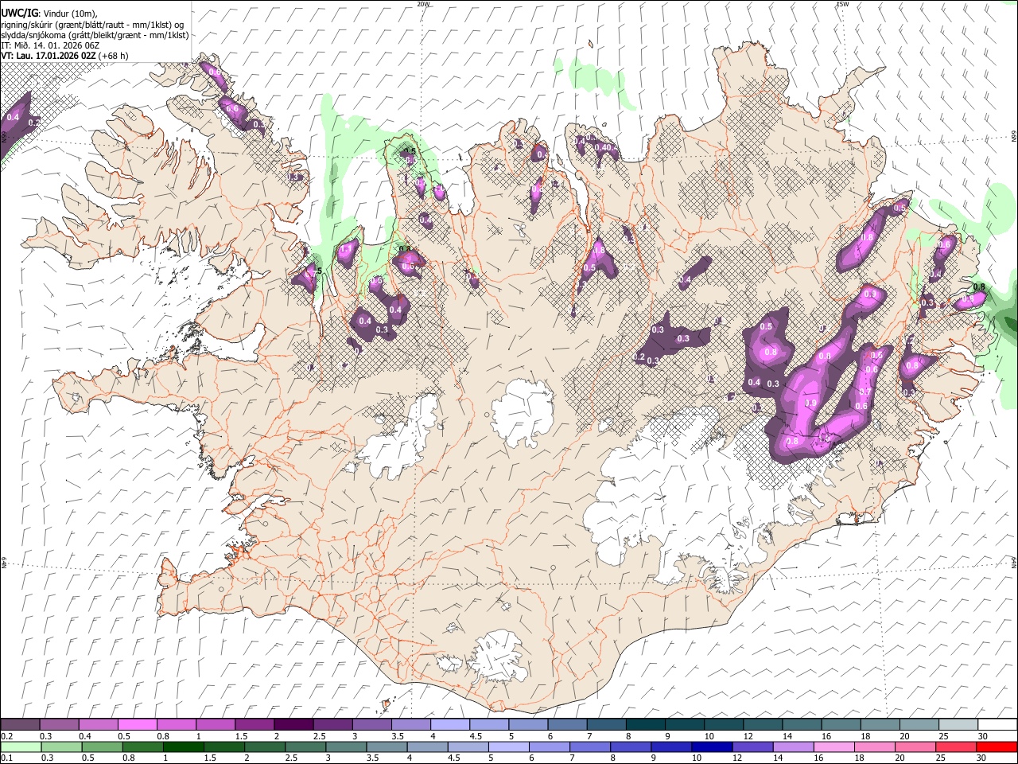This screenshot has width=1018, height=764.
Task: Click the bright red 30 rain-scale swatch
Action: [997, 747]
